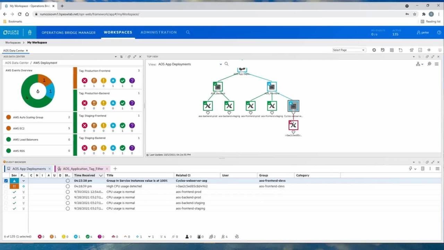Screen dimensions: 444x250
Task: Expand the priority chevron on the Group In Service row
Action: point(24,181)
